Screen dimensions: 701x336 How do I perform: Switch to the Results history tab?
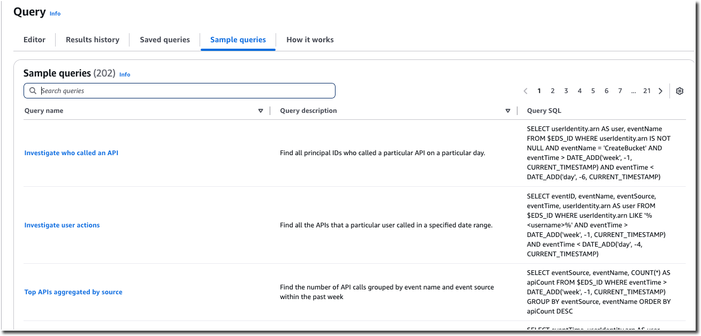92,40
